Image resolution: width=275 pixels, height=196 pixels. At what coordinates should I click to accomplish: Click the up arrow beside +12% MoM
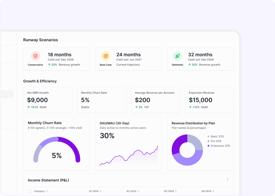(x=190, y=107)
